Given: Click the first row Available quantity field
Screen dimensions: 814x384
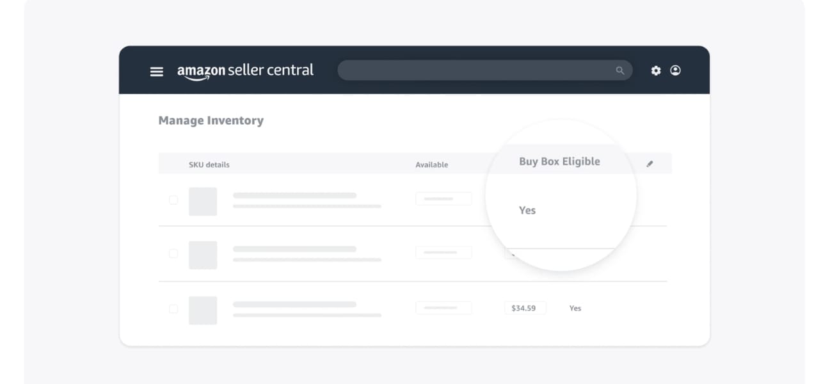Looking at the screenshot, I should (x=443, y=198).
